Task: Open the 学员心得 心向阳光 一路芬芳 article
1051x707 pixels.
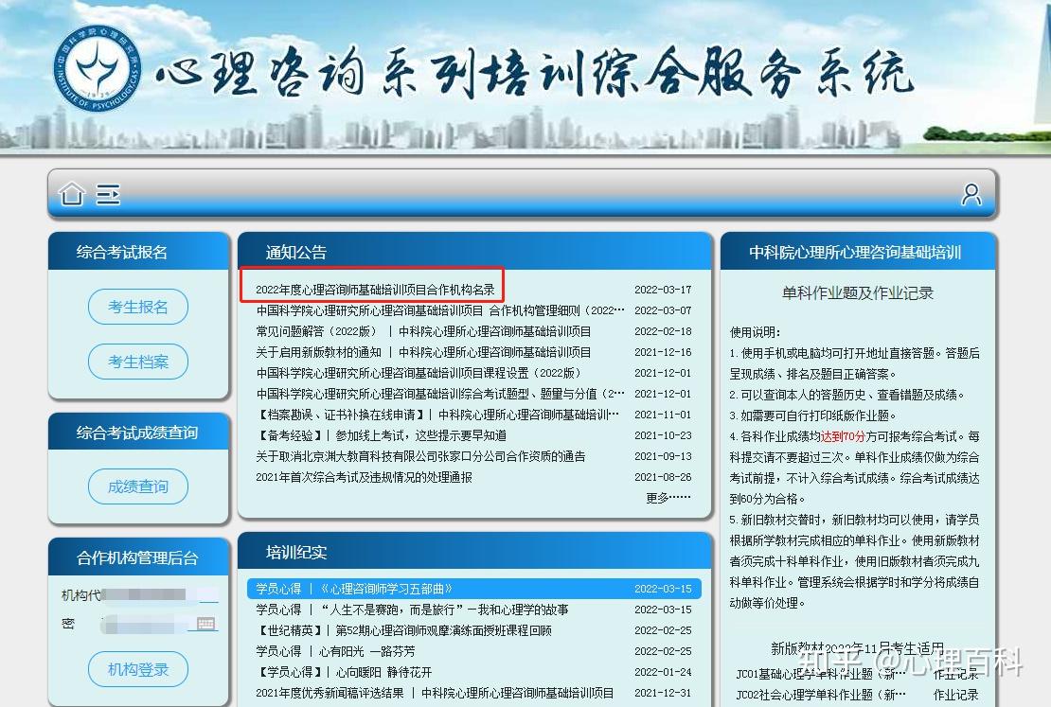Action: pos(335,651)
